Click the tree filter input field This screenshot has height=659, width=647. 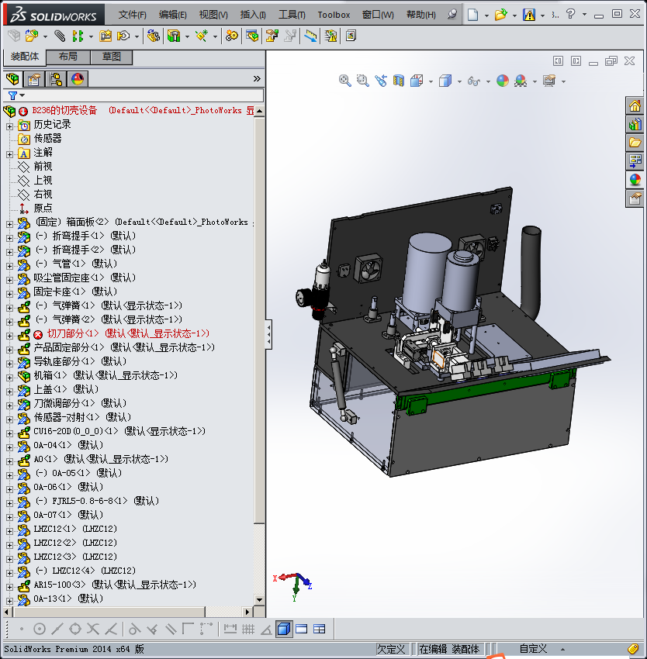[x=144, y=95]
